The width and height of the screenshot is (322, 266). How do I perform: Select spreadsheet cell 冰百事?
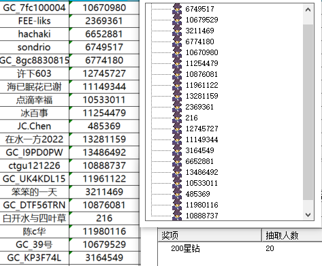(x=34, y=113)
